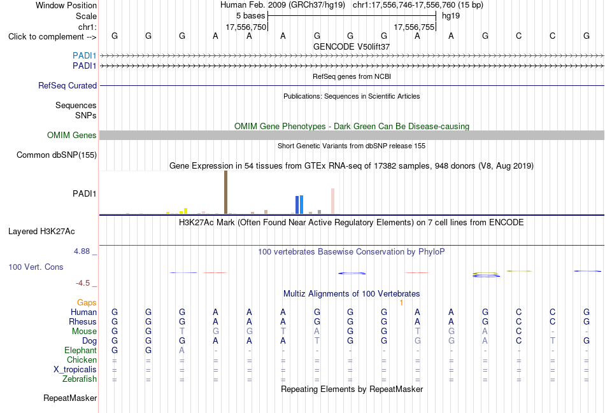Click the pink bar in the GTEx expression chart
605x413 pixels.
[x=332, y=201]
